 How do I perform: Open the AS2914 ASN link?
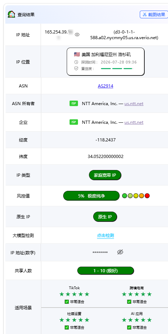pos(106,86)
